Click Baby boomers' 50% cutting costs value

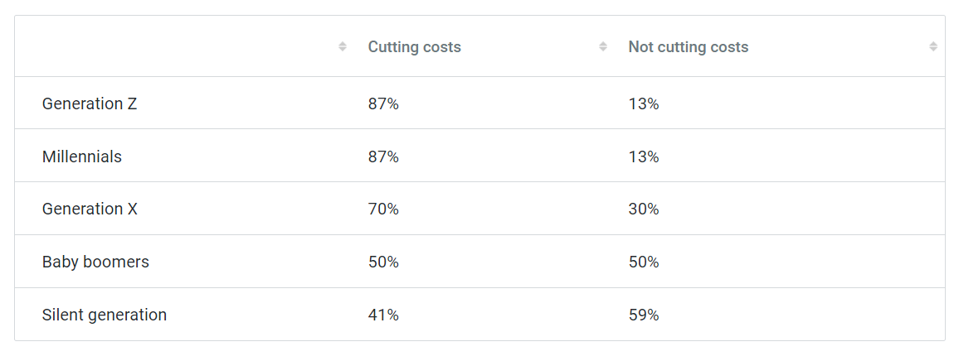(x=383, y=262)
